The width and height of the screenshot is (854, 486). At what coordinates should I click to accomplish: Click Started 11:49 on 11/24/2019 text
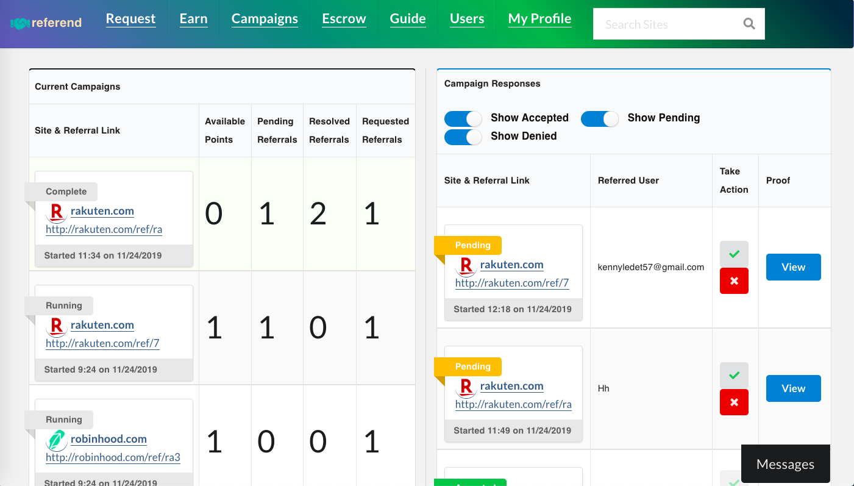point(513,431)
